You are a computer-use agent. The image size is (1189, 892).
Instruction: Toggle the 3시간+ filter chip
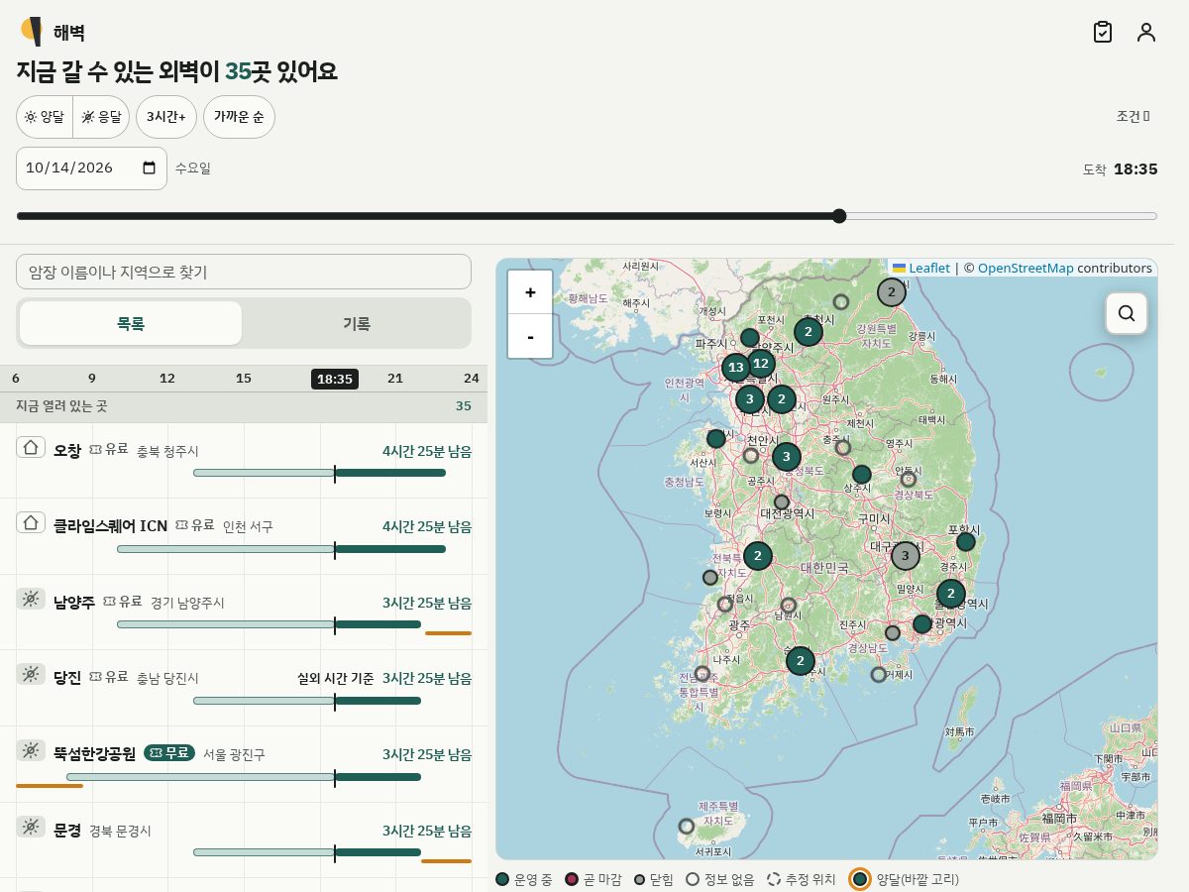[x=166, y=117]
